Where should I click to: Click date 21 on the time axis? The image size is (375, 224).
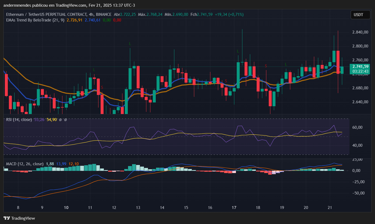tap(330, 207)
